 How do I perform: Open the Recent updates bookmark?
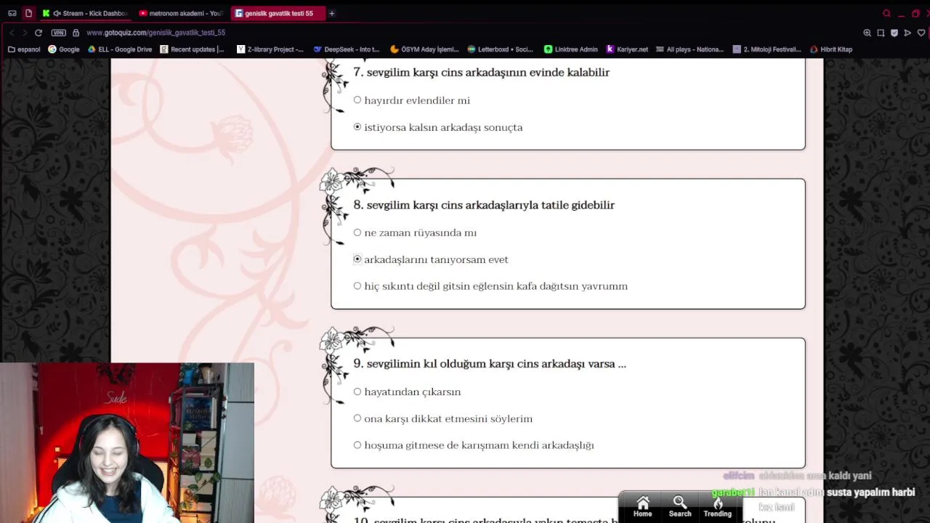(x=193, y=49)
